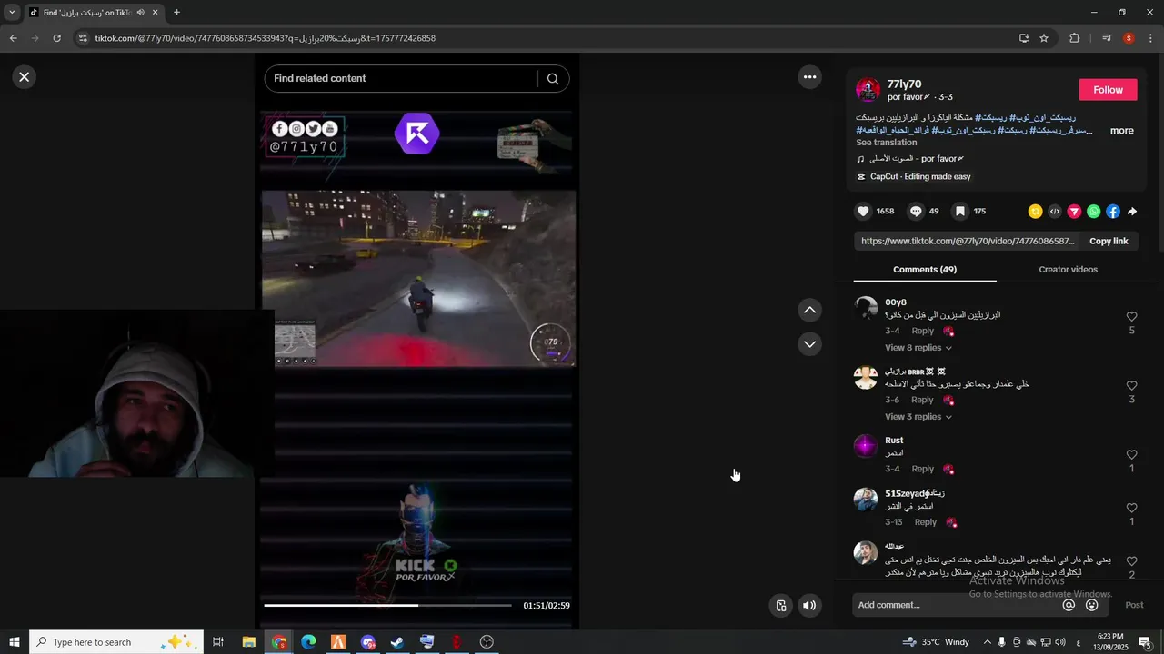Image resolution: width=1164 pixels, height=654 pixels.
Task: Follow the creator 77ly70
Action: pyautogui.click(x=1108, y=90)
